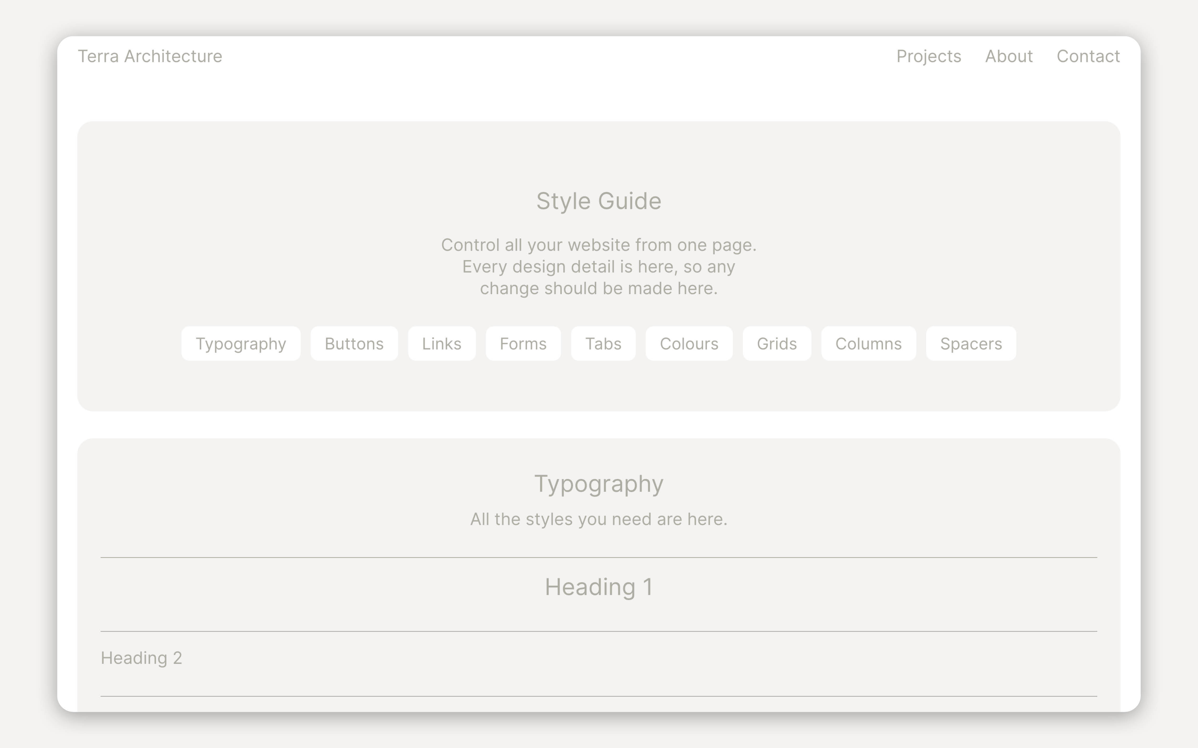Click the Terra Architecture site logo
The width and height of the screenshot is (1198, 748).
coord(150,56)
